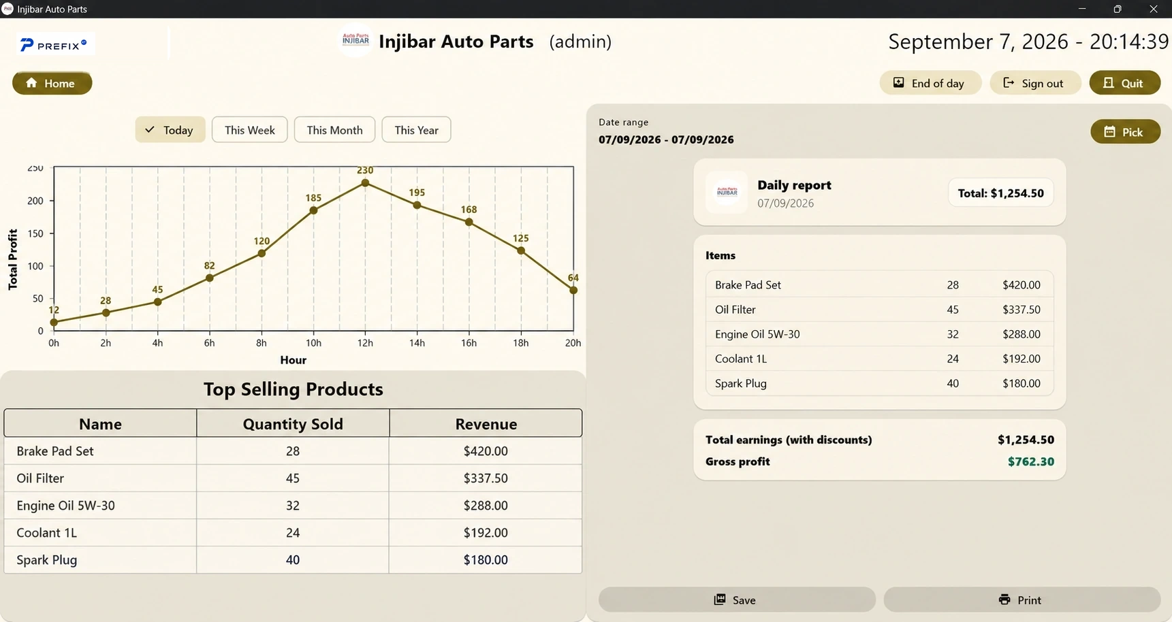Select Coolant 1L in Top Selling table
This screenshot has width=1172, height=622.
point(293,533)
